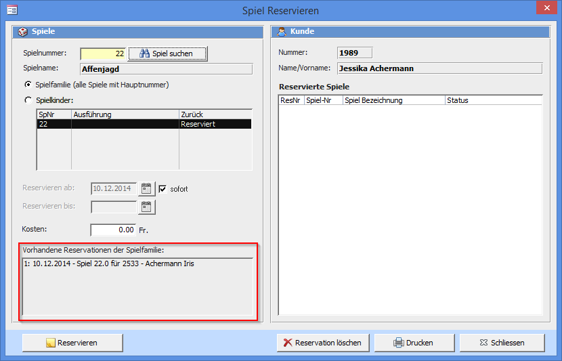Click the Vorhandene Reservationen label
The height and width of the screenshot is (361, 562).
(x=93, y=250)
